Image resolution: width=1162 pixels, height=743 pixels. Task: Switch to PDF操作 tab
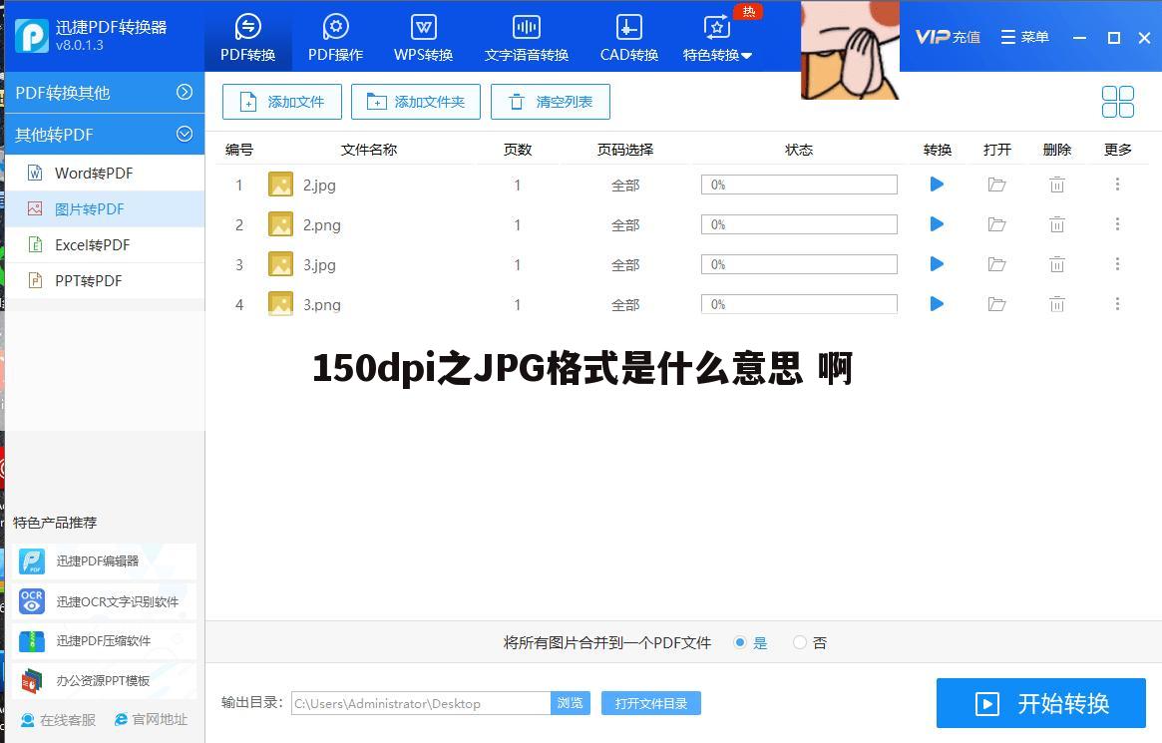point(336,37)
